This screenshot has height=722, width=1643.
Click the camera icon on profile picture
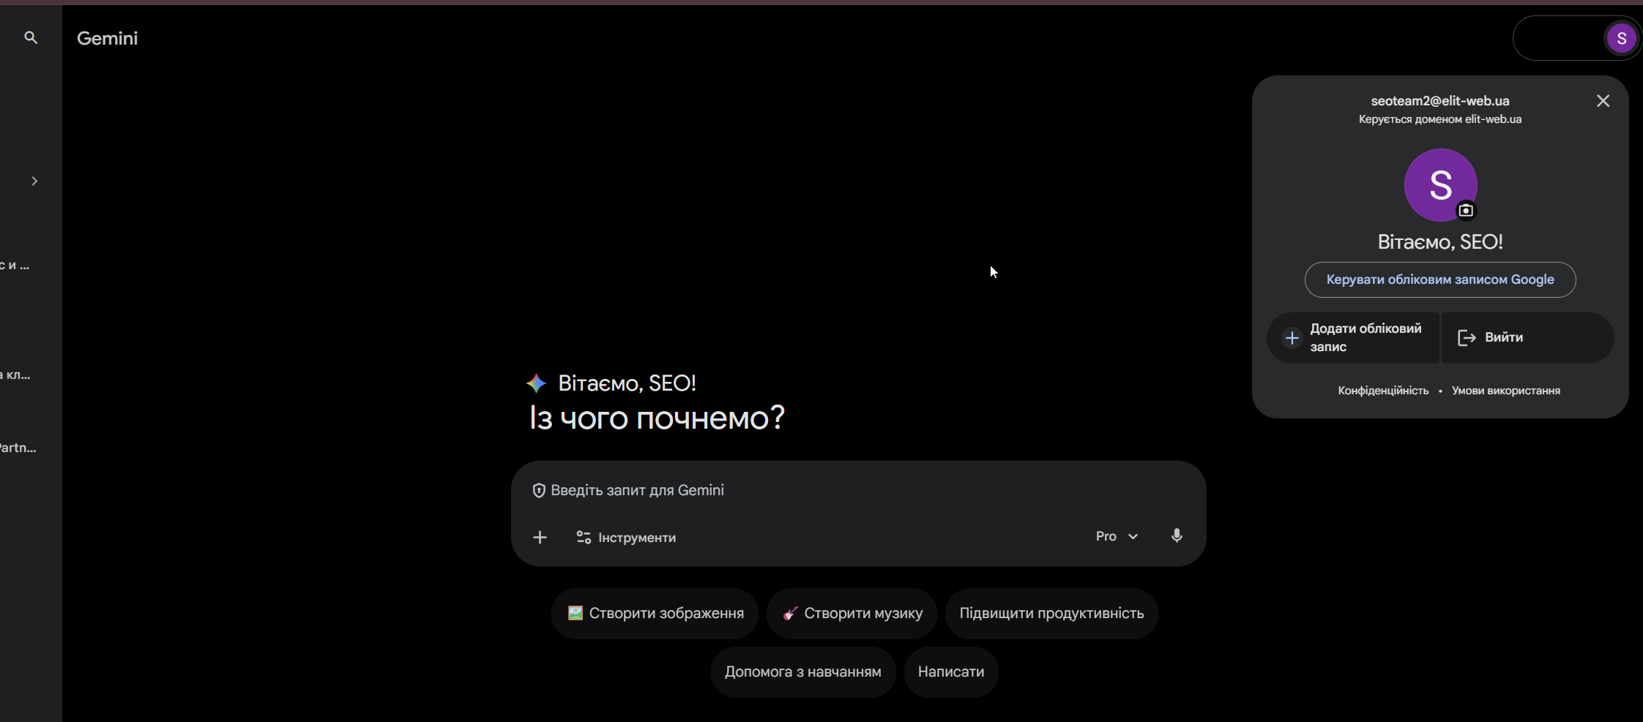1466,211
